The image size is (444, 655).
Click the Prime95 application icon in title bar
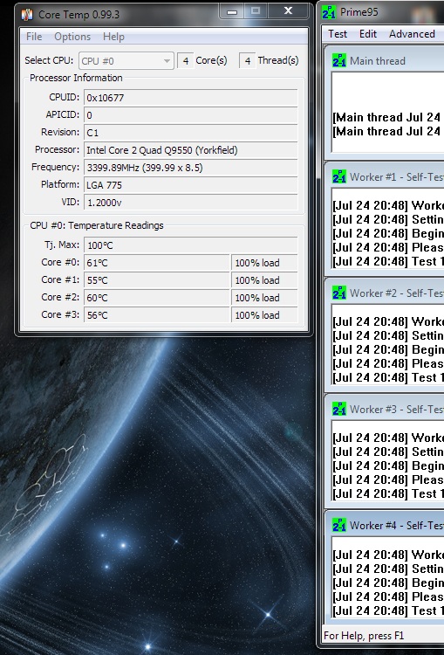point(329,12)
